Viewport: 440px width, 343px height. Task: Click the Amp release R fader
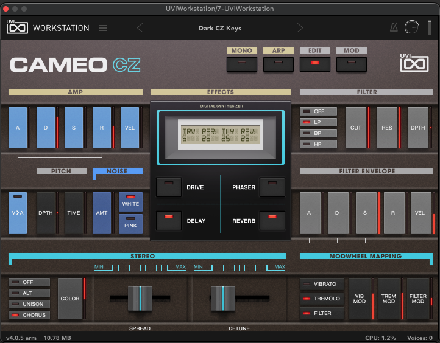[x=102, y=128]
